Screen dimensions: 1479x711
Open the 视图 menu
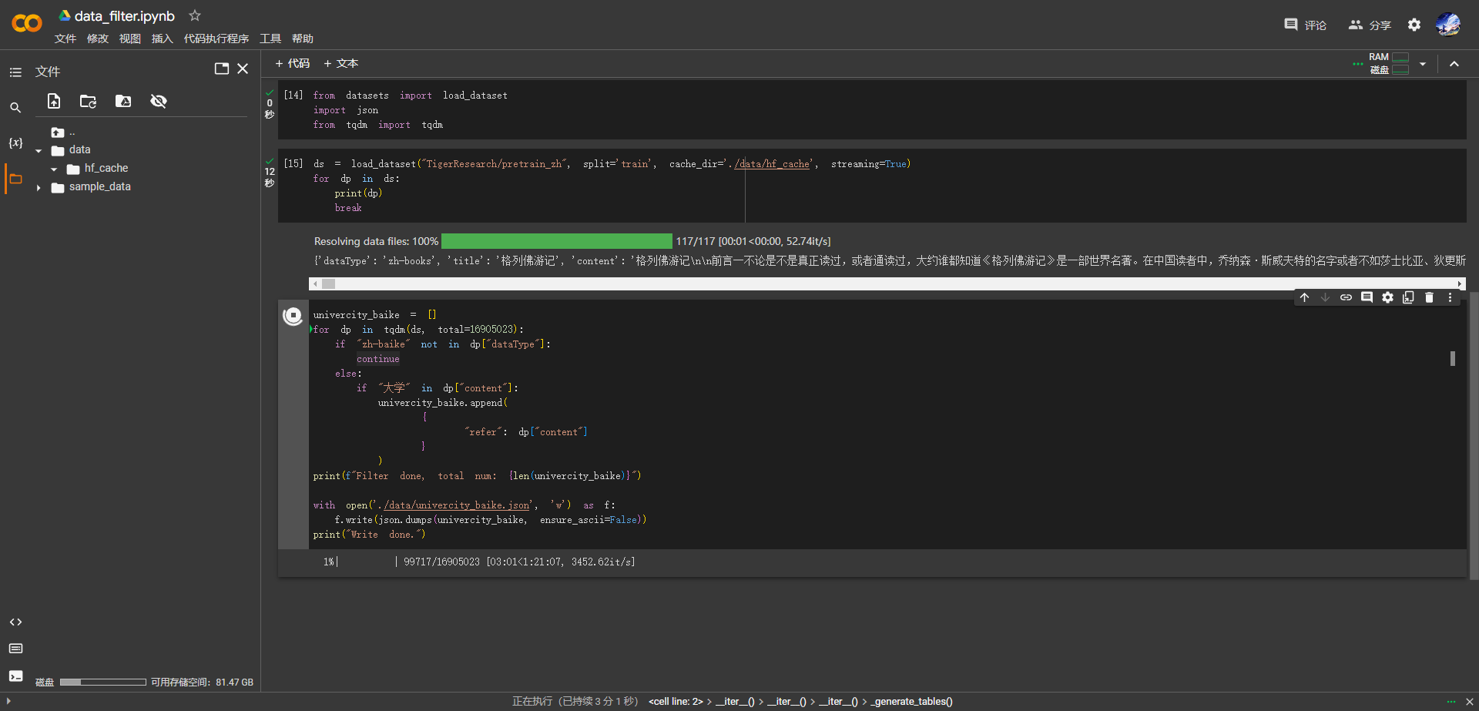pyautogui.click(x=130, y=39)
